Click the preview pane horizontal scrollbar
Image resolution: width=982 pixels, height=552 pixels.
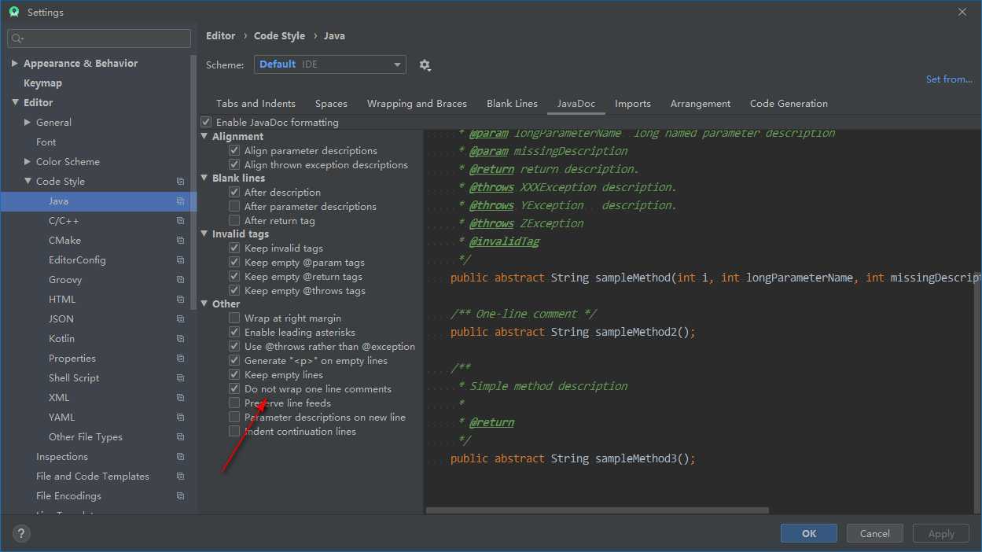[598, 510]
